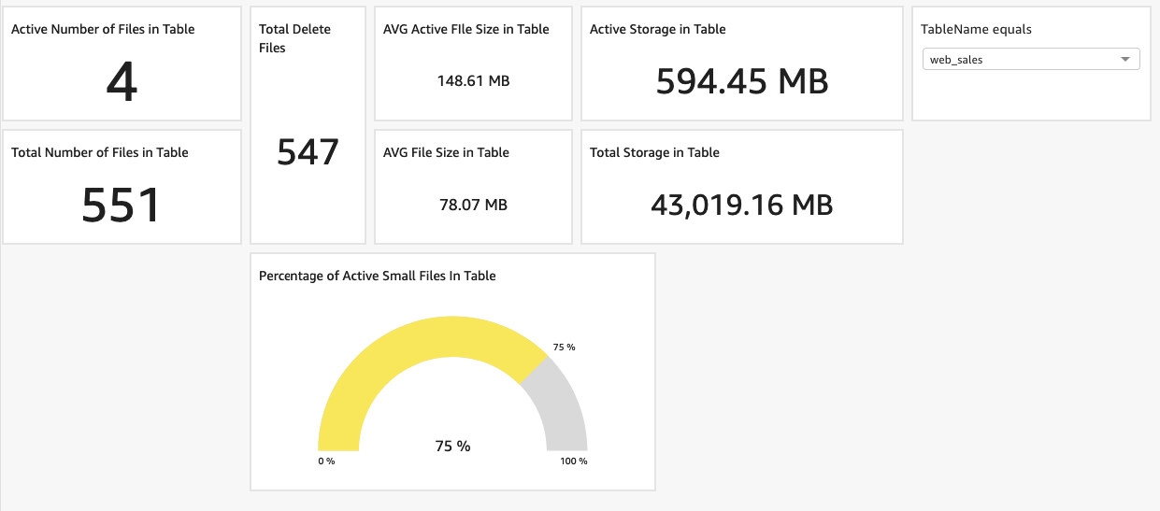Viewport: 1160px width, 511px height.
Task: Select the 75 % center gauge value
Action: point(452,447)
